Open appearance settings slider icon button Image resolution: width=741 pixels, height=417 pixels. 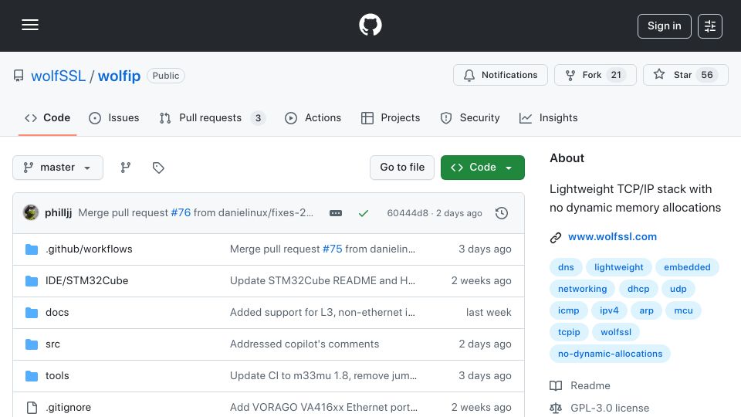(x=710, y=26)
